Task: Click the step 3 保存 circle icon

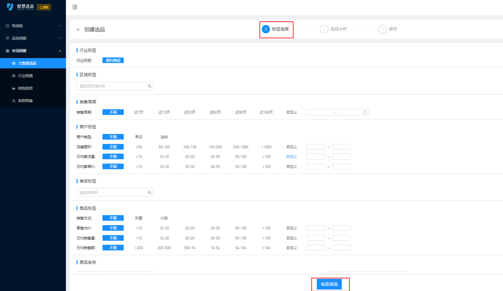Action: [382, 29]
